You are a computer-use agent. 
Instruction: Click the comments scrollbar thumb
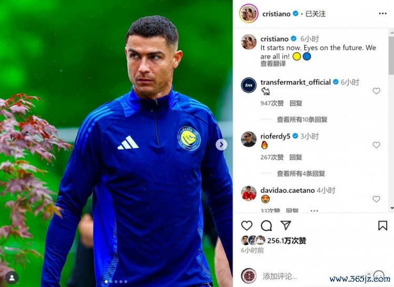point(391,55)
